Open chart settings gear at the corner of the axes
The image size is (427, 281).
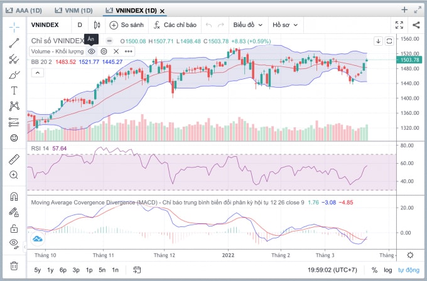410,255
